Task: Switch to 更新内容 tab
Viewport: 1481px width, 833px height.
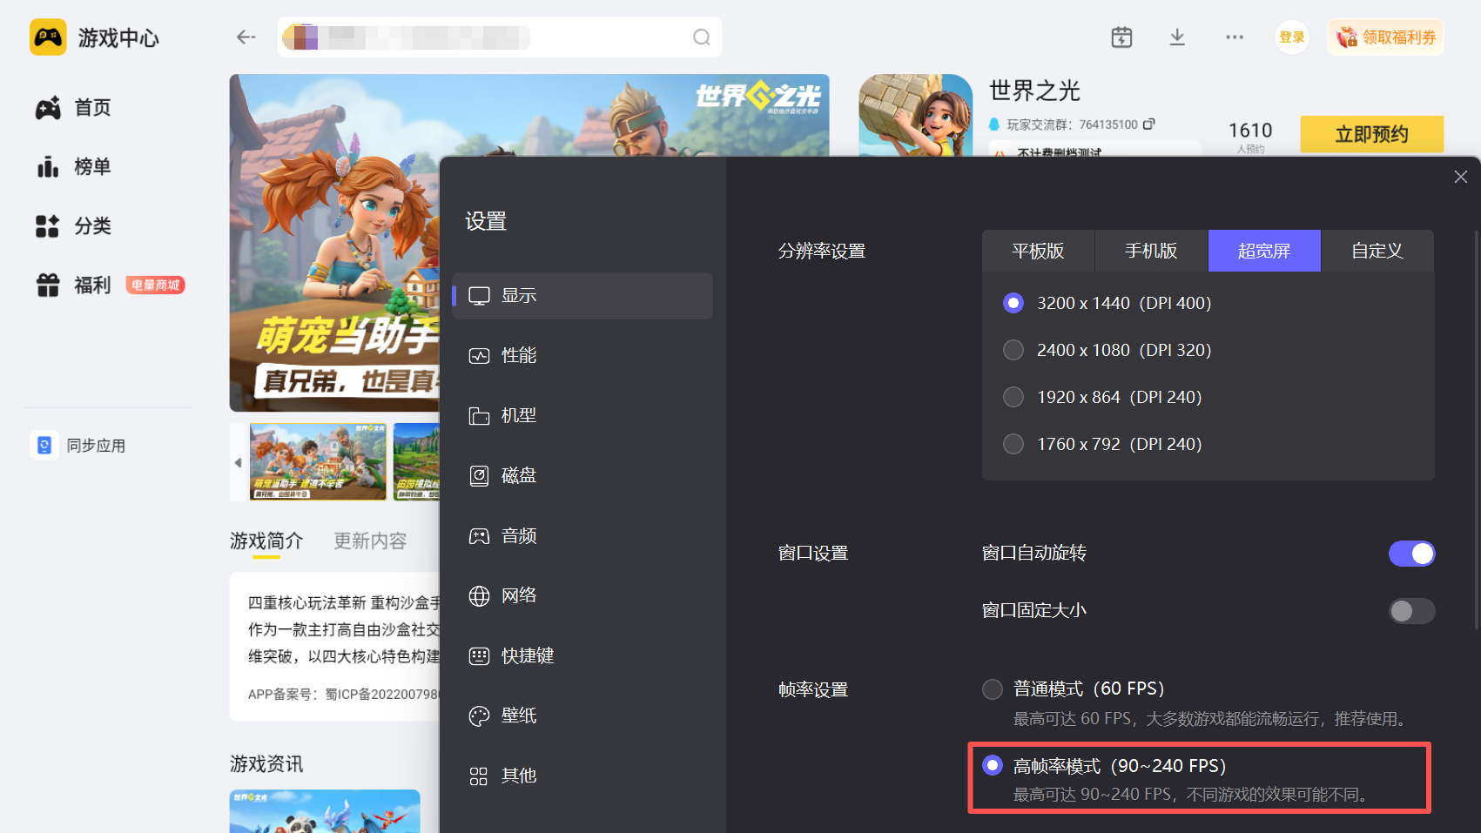Action: pos(370,541)
